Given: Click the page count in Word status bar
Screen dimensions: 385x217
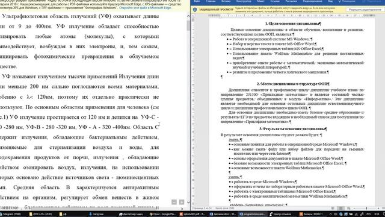Looking at the screenshot, I should point(202,209).
